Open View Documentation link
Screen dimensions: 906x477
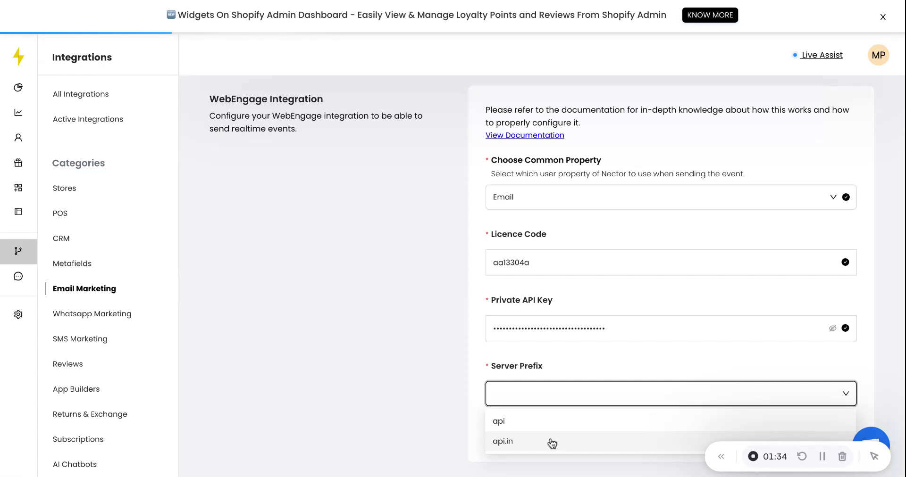coord(524,135)
